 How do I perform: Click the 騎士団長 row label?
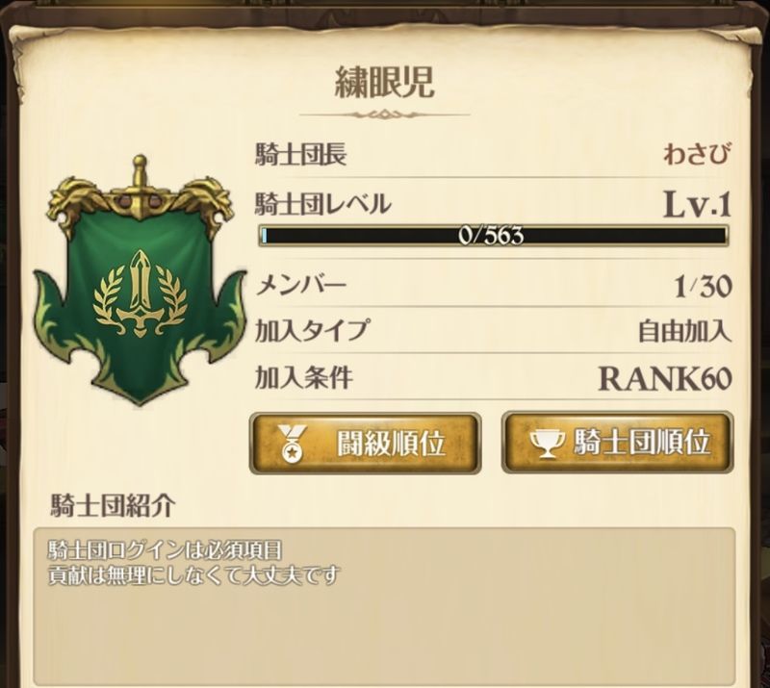pyautogui.click(x=300, y=154)
